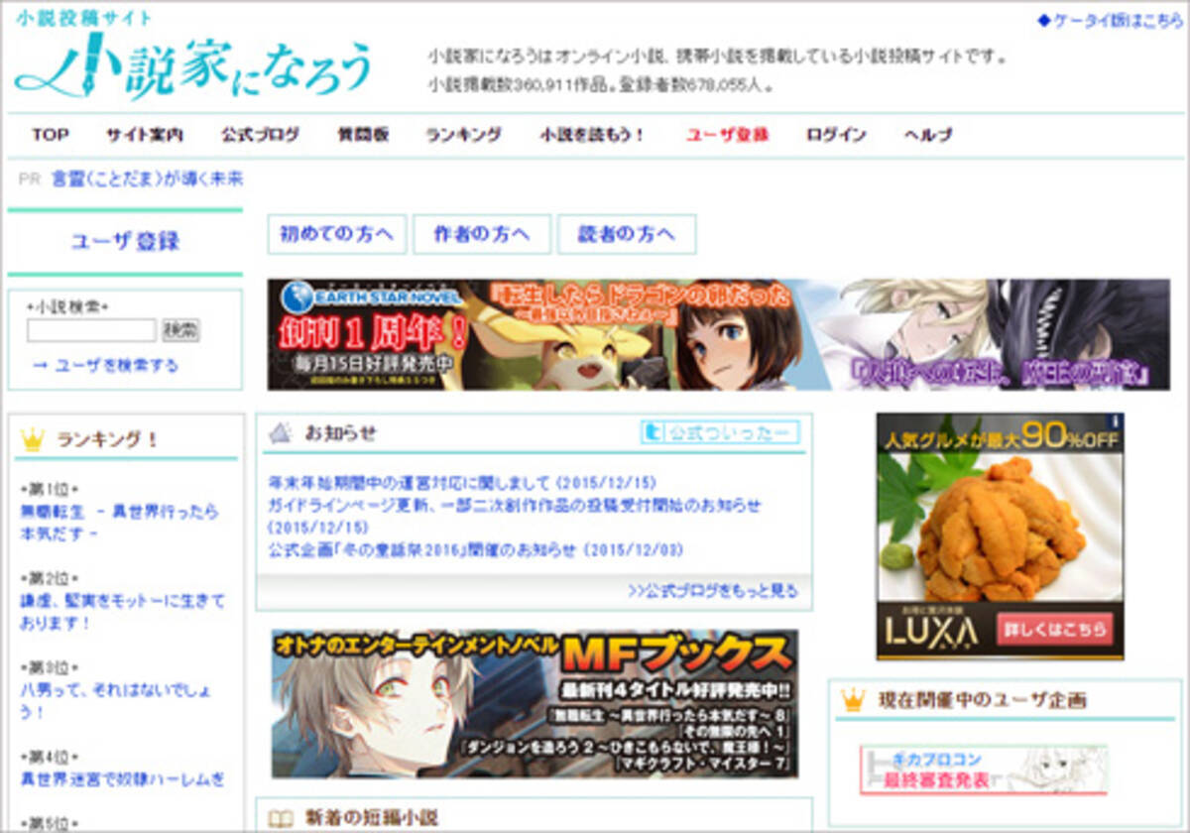Viewport: 1190px width, 833px height.
Task: Open rank 1 novel 無職転生
Action: point(119,523)
